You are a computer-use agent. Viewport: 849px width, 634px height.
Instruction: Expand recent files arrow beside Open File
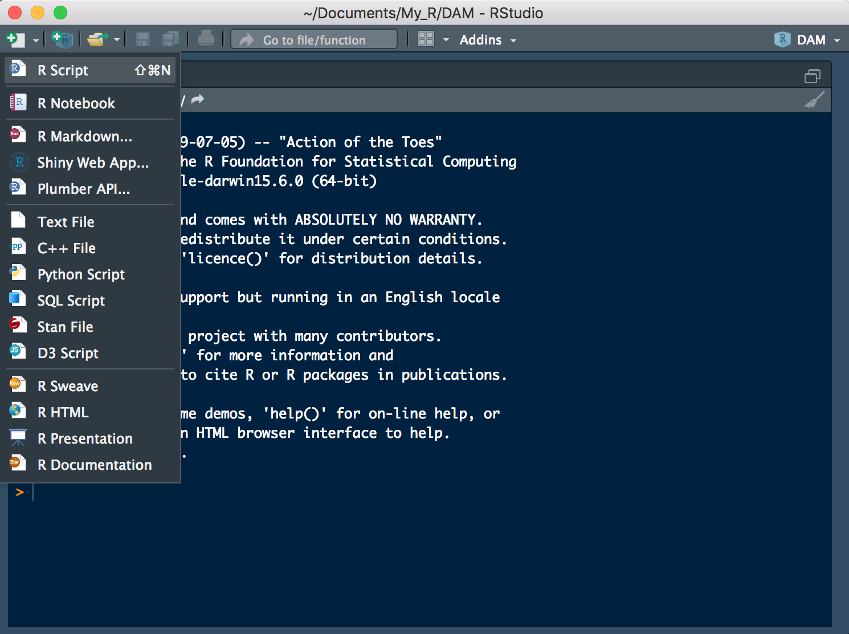click(117, 40)
